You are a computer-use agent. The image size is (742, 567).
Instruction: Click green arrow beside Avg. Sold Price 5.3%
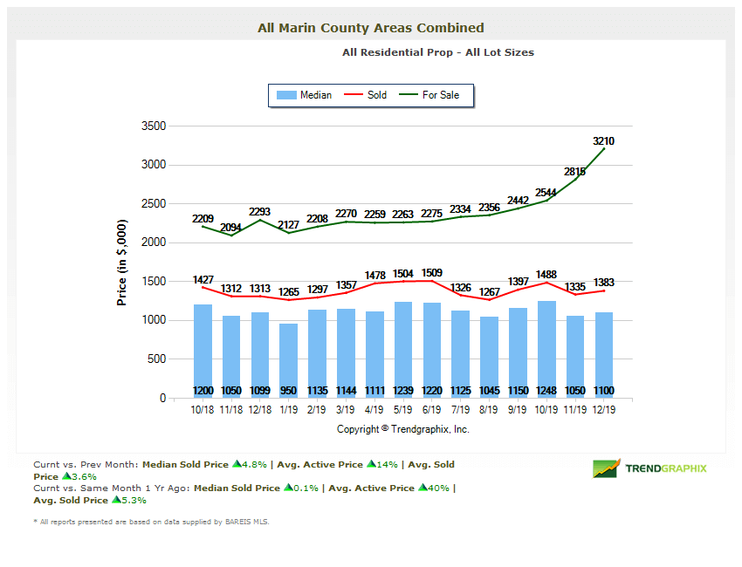click(116, 501)
